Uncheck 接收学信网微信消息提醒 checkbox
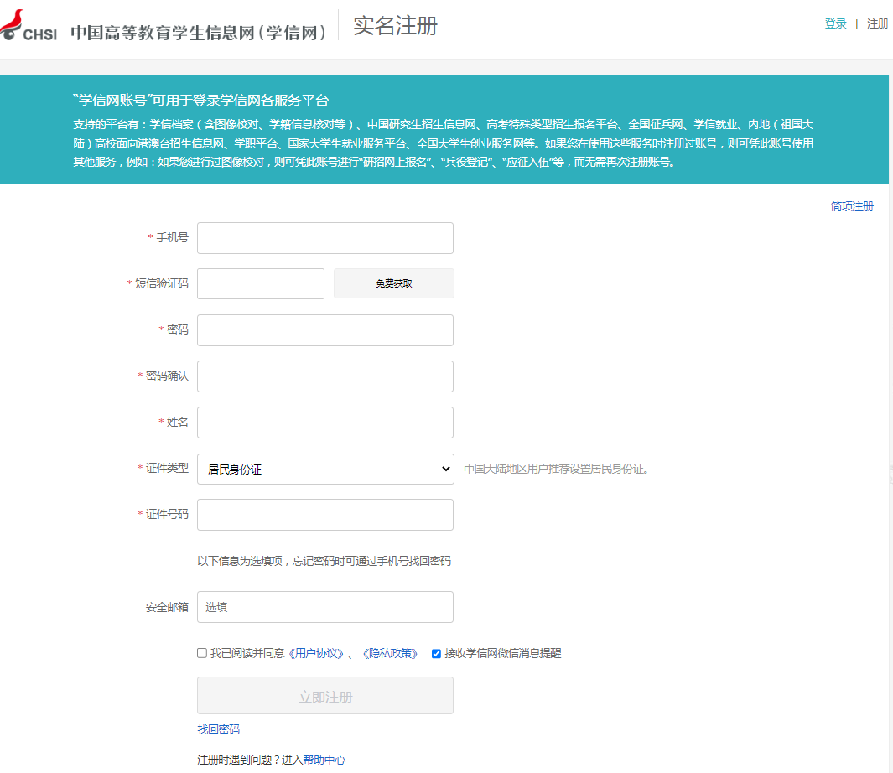 (436, 653)
